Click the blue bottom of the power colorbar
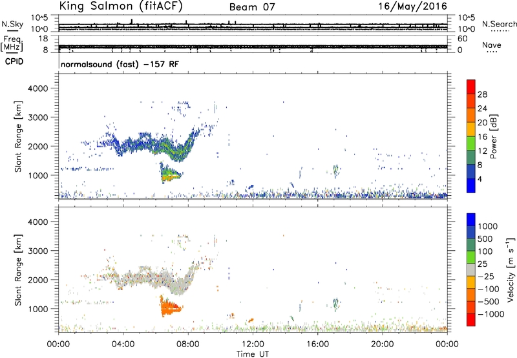517x358 pixels. coord(471,185)
